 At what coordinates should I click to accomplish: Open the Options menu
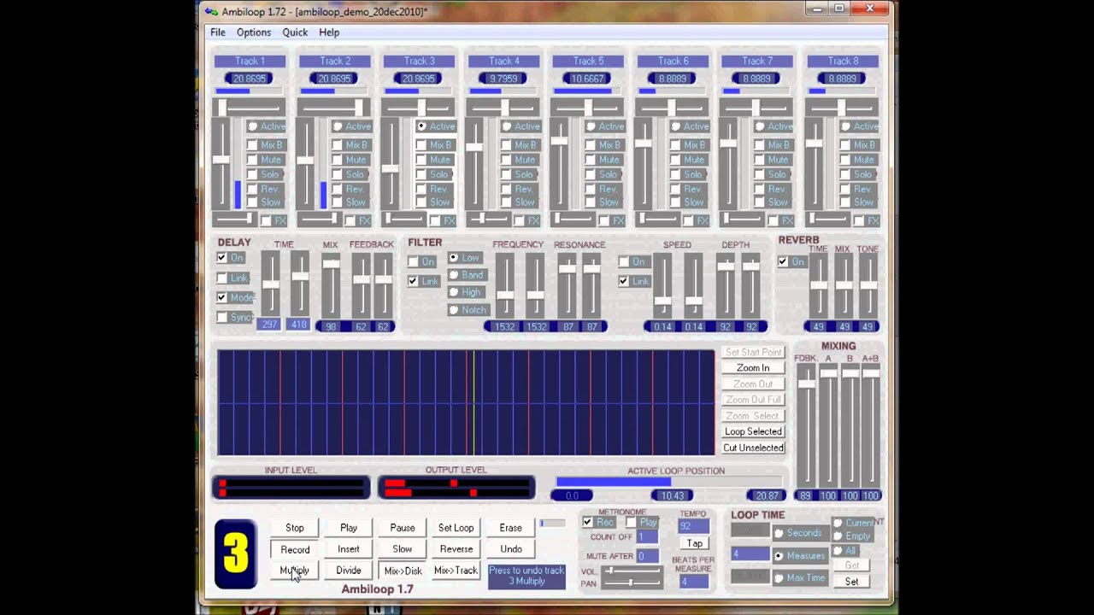(x=254, y=32)
